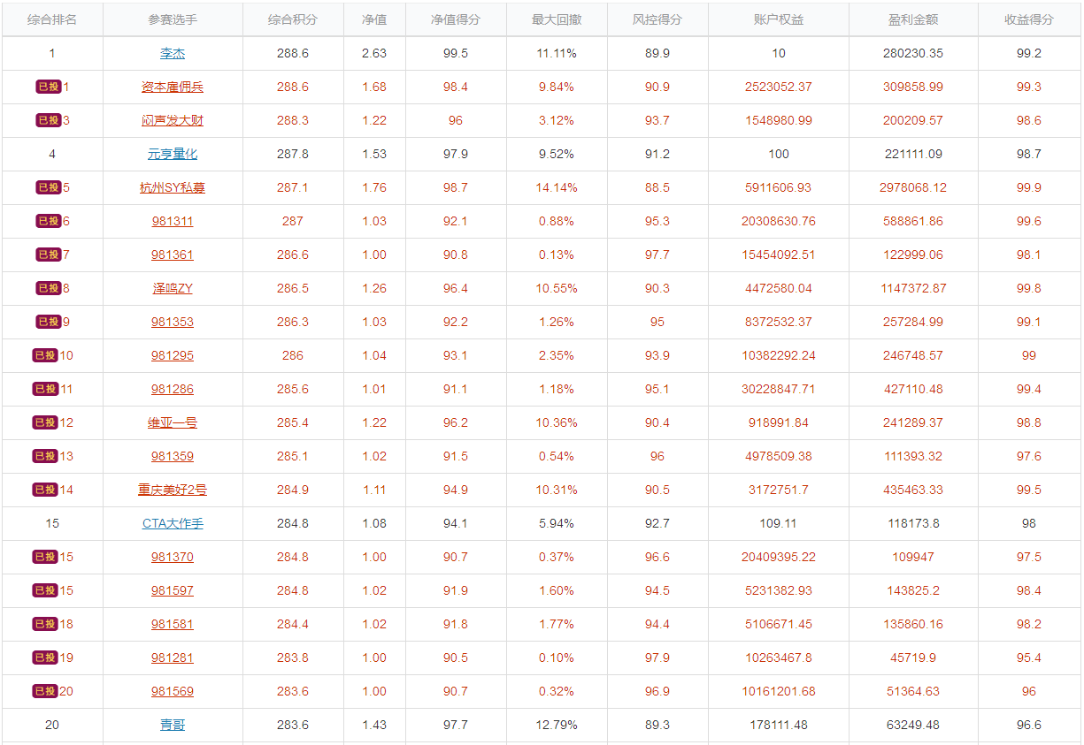1084x745 pixels.
Task: Select the max drawdown 12.79% cell
Action: 557,725
